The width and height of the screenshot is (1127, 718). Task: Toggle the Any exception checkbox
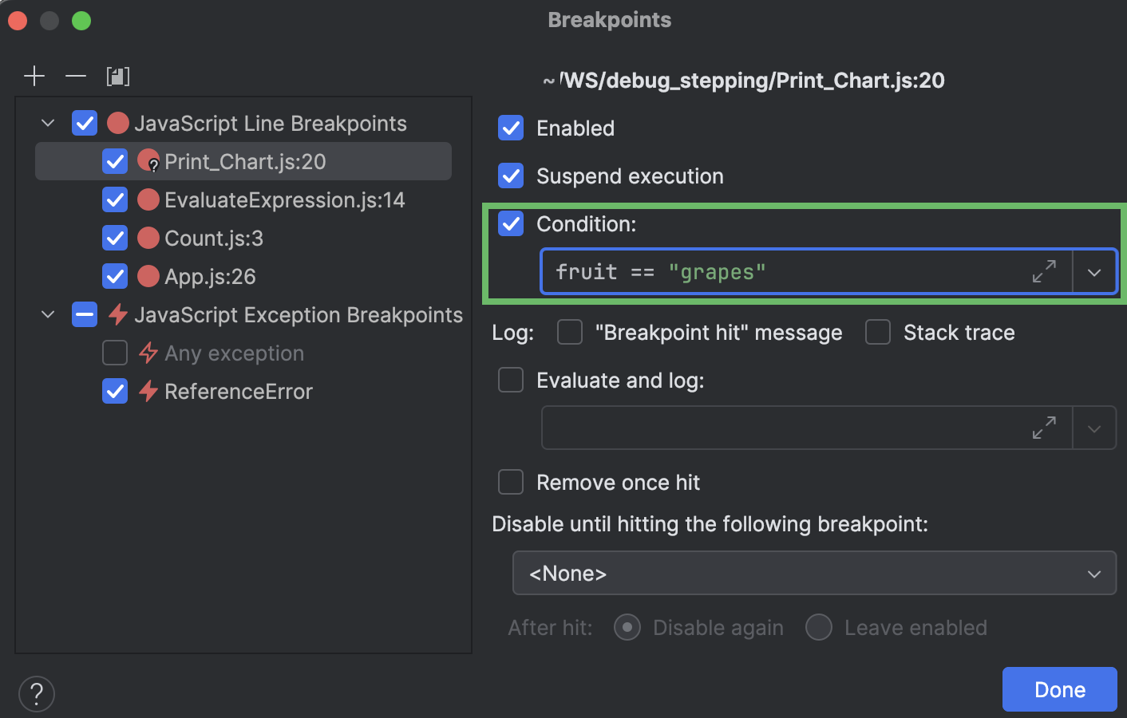[x=115, y=353]
